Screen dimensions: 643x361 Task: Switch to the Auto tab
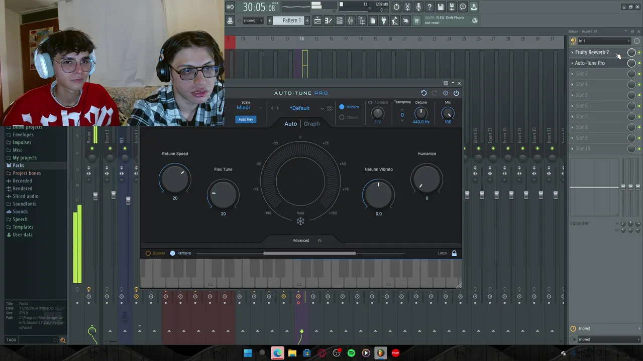coord(291,124)
